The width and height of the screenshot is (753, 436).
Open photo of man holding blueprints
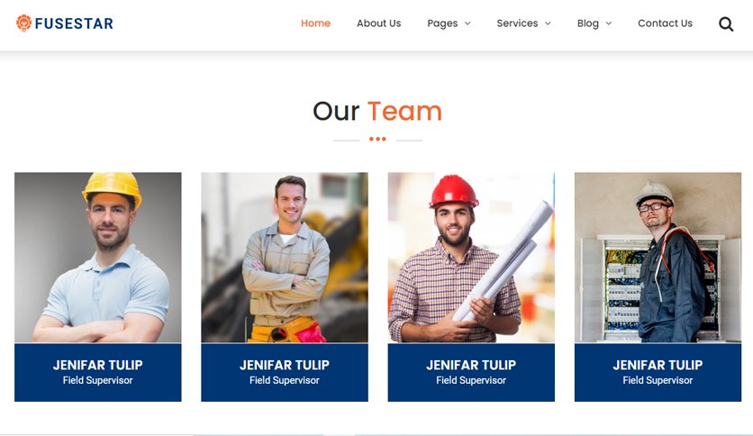click(471, 258)
